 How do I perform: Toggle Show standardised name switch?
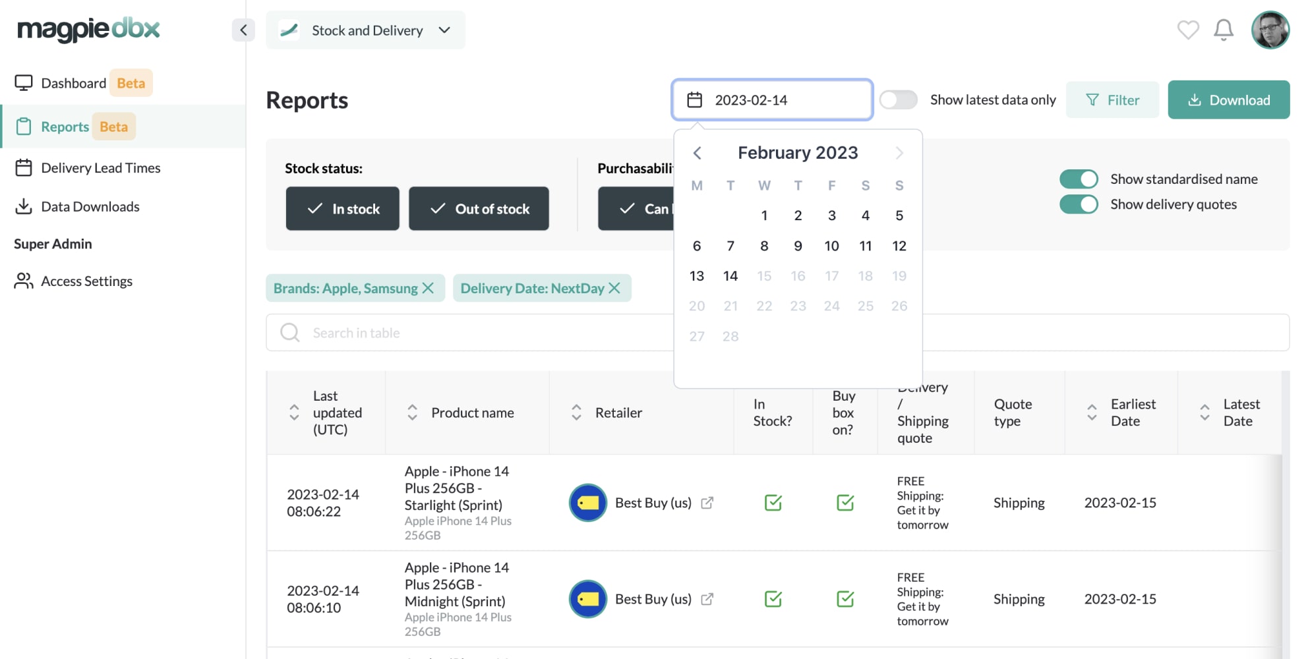[x=1079, y=179]
